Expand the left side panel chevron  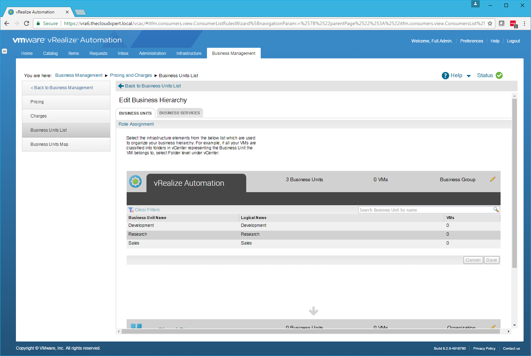[4, 51]
